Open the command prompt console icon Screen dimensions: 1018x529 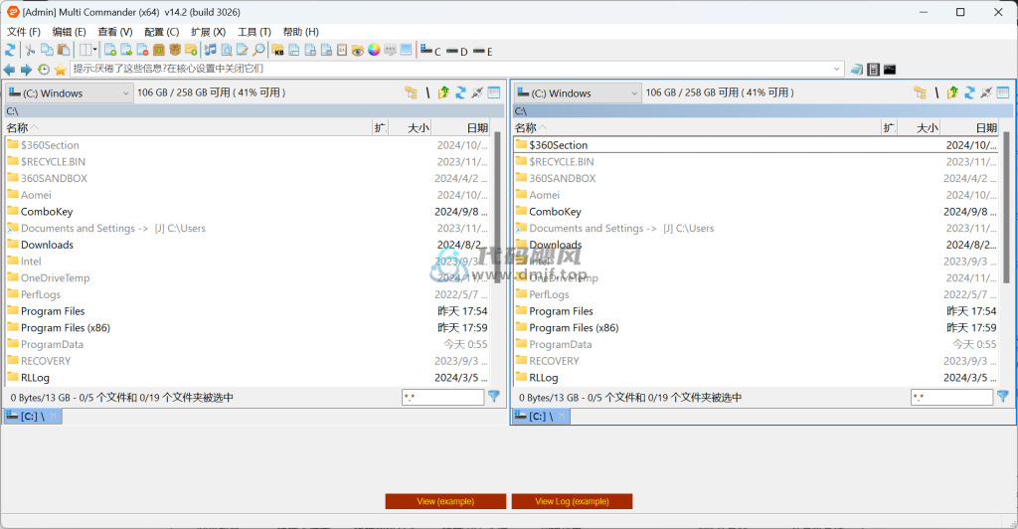890,69
